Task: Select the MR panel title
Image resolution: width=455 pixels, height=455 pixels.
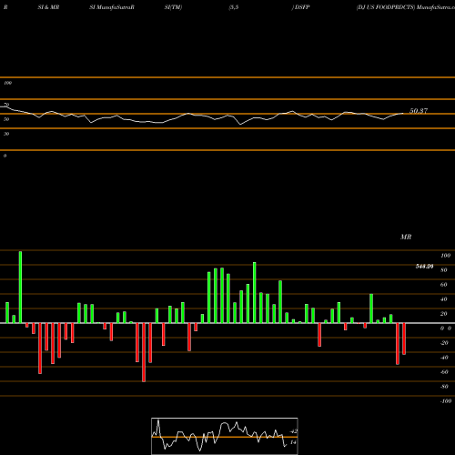Action: click(x=406, y=237)
